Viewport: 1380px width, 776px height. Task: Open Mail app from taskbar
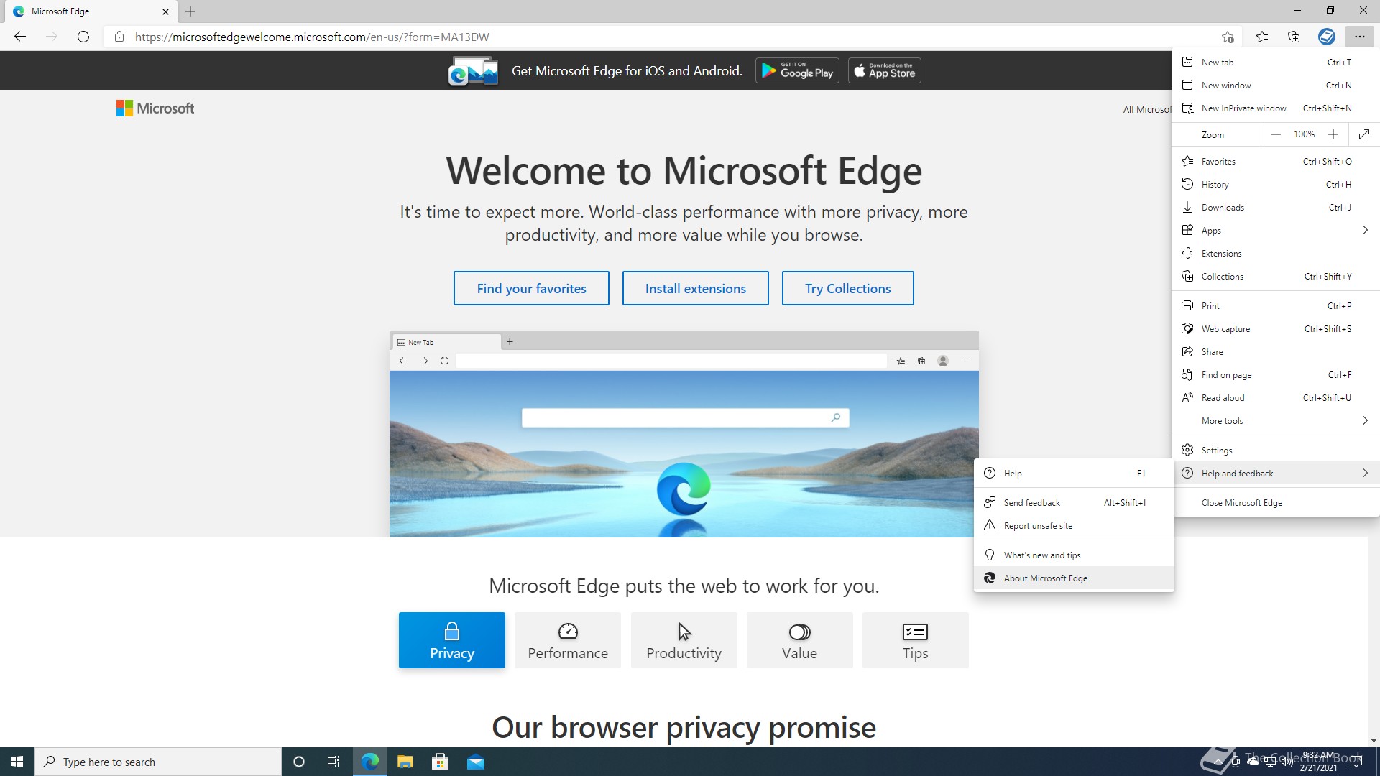[x=476, y=762]
